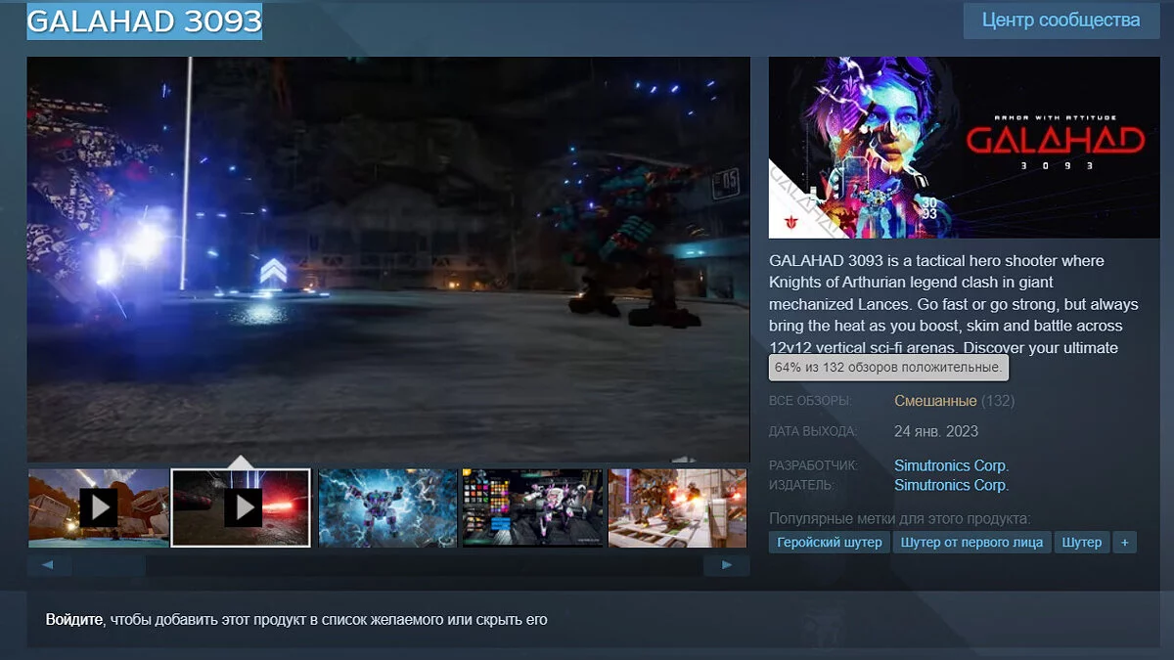
Task: Click the release date 24 янв. 2023
Action: [x=936, y=431]
